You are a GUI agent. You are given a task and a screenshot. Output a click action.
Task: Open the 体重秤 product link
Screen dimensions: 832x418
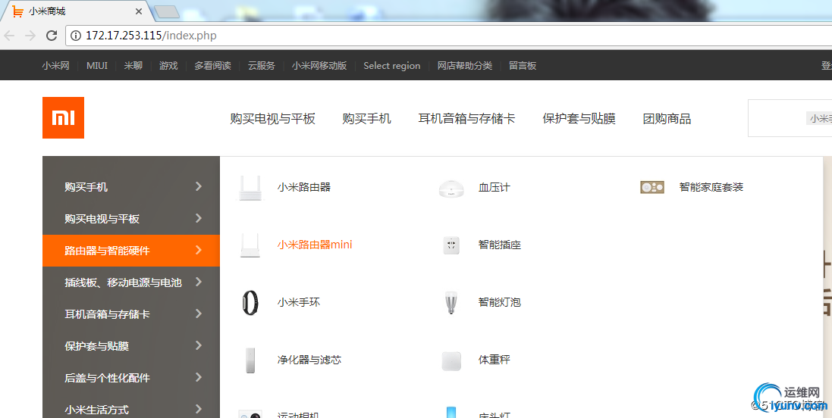click(494, 360)
